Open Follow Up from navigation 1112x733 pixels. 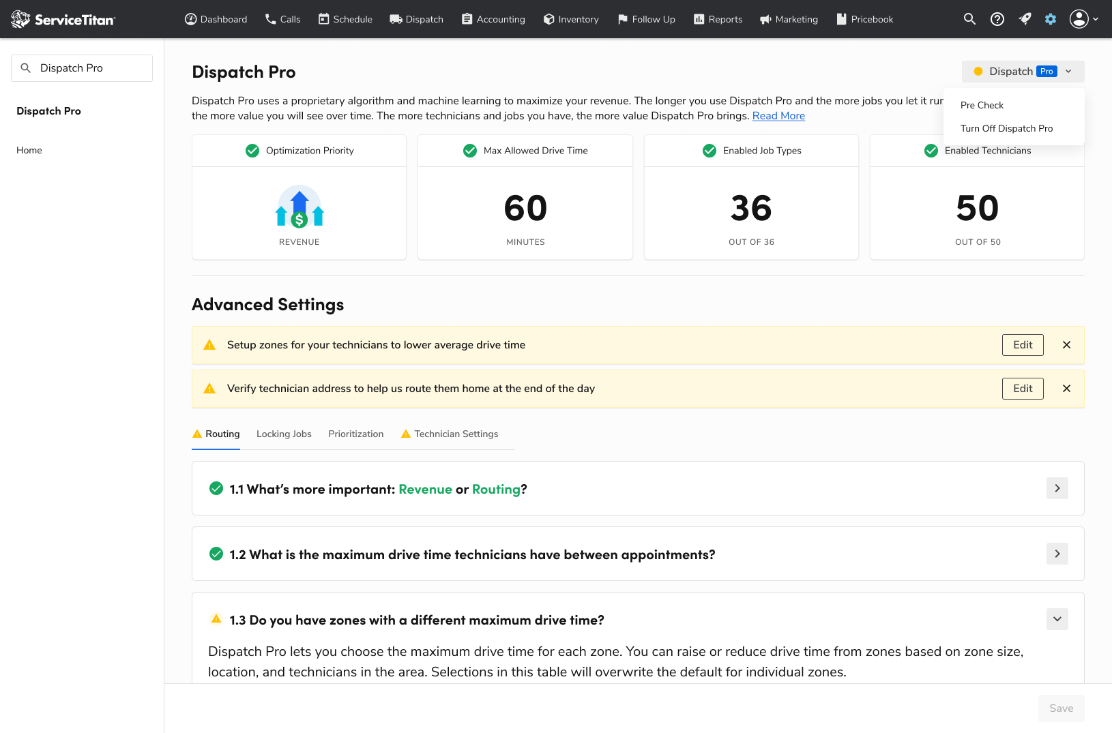pyautogui.click(x=646, y=19)
